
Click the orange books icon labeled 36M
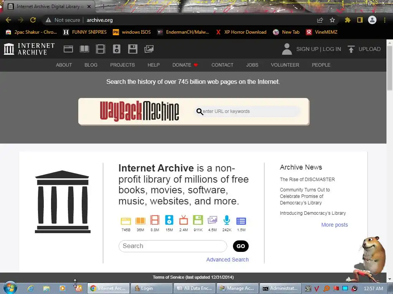point(140,221)
